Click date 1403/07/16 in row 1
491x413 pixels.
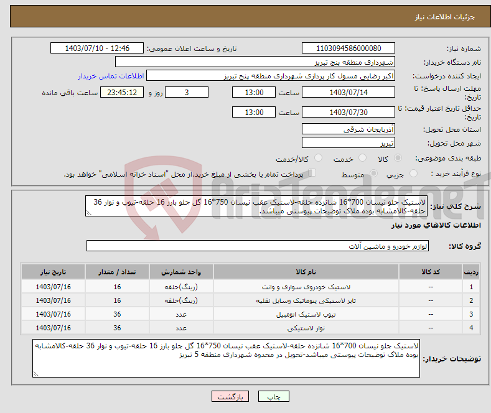[x=54, y=287]
